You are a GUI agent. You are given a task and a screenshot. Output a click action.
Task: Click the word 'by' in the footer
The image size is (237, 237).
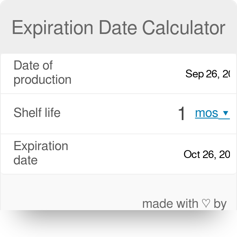[x=220, y=204]
